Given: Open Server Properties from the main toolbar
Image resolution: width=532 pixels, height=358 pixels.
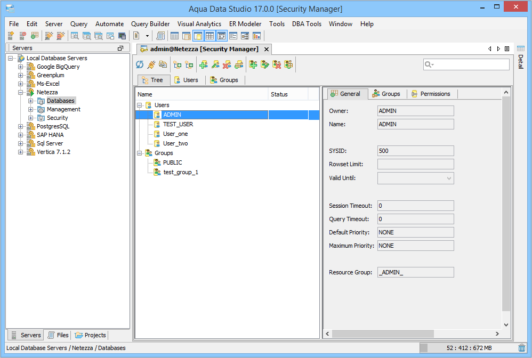Looking at the screenshot, I should coord(35,36).
